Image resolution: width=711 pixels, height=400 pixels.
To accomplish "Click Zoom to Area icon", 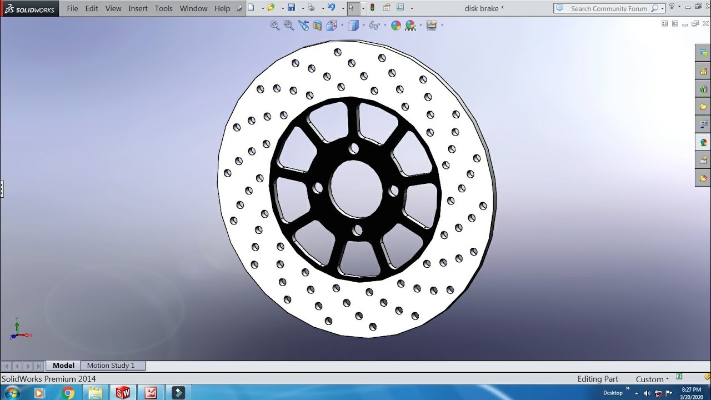I will [x=289, y=25].
